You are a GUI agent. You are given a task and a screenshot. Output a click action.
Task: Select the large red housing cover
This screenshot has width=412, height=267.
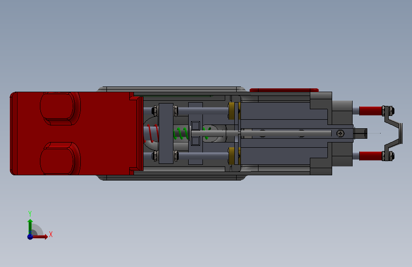coord(76,133)
